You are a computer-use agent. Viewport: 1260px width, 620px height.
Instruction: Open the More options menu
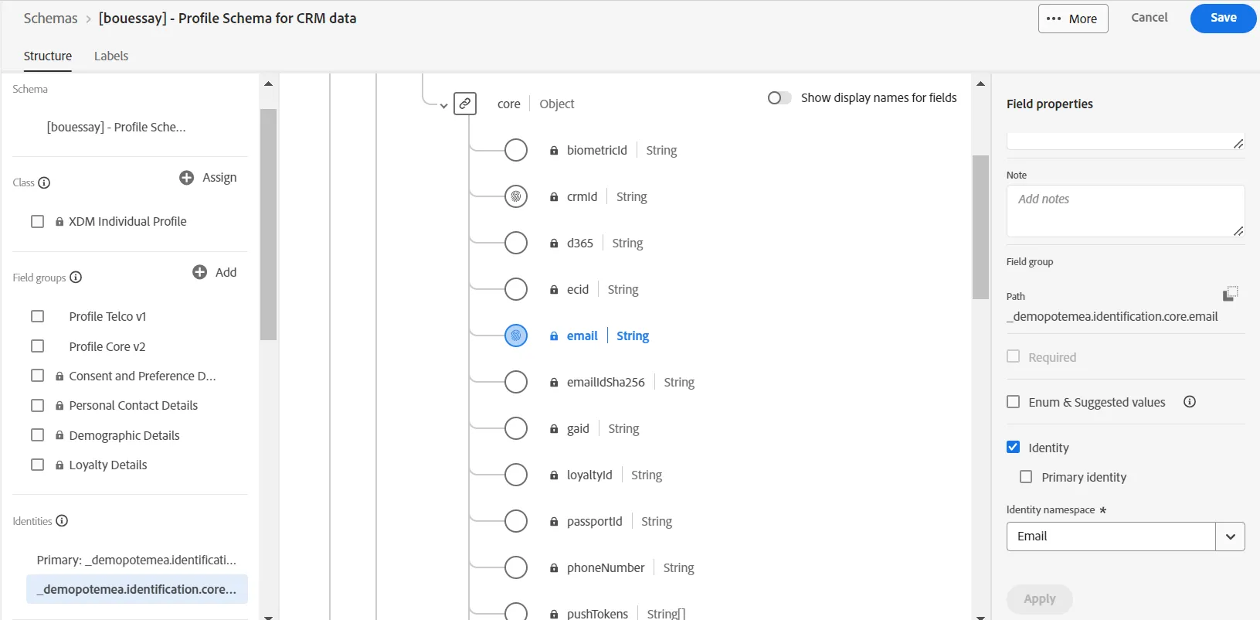(x=1073, y=19)
